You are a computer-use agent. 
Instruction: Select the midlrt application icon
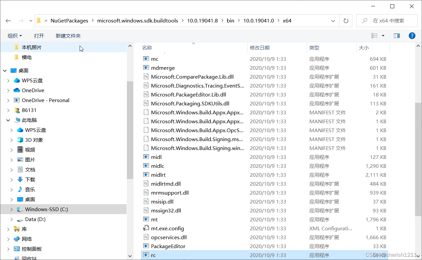coord(146,174)
